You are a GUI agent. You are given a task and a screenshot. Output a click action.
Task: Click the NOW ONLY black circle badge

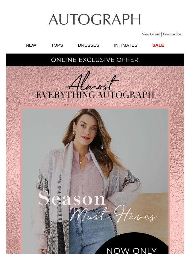[132, 243]
